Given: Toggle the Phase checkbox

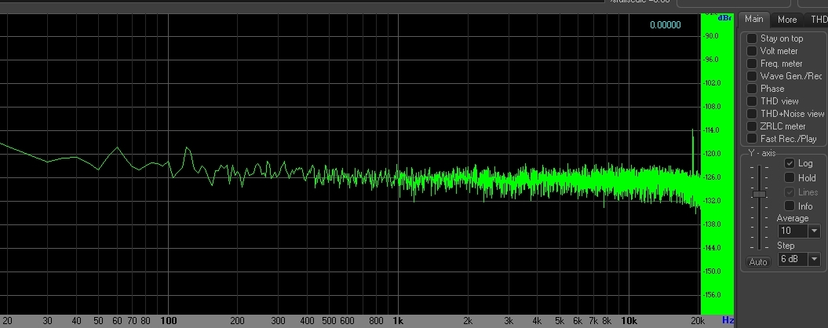Looking at the screenshot, I should (752, 88).
